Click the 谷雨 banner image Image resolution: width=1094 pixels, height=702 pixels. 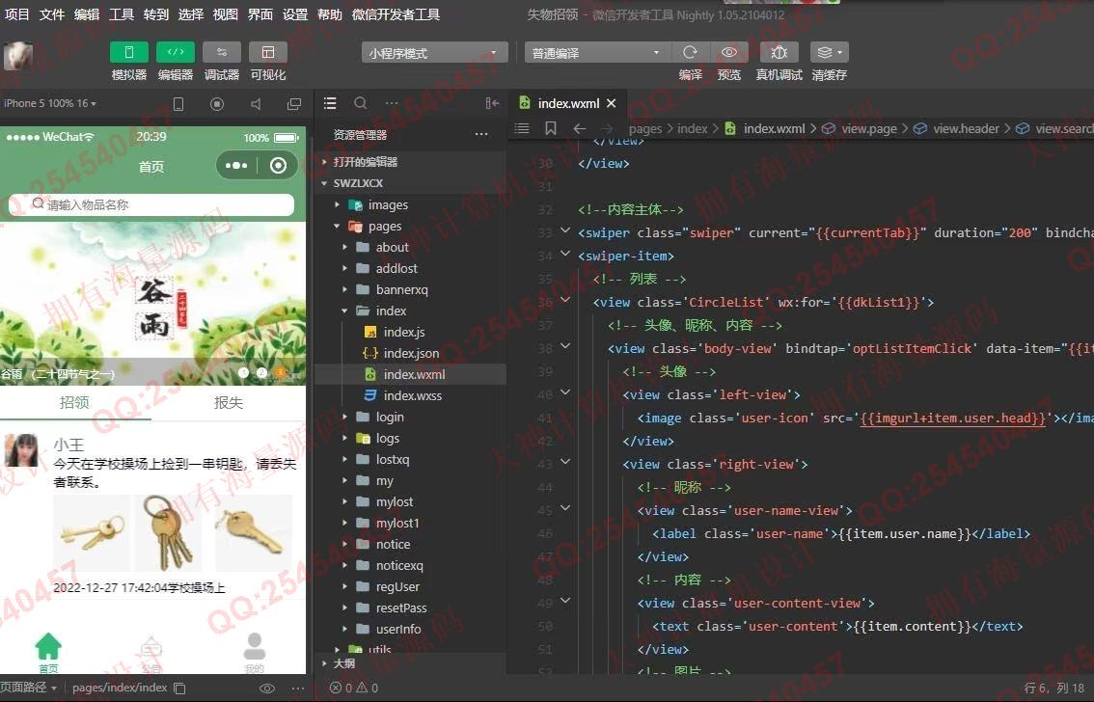pyautogui.click(x=152, y=303)
